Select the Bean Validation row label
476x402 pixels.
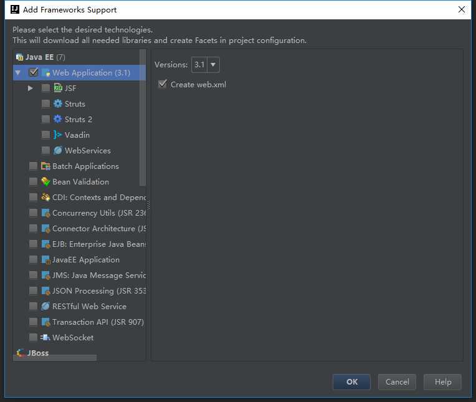80,182
